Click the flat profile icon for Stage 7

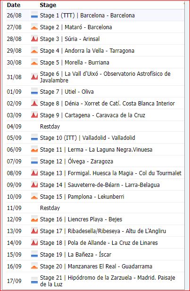(x=34, y=91)
